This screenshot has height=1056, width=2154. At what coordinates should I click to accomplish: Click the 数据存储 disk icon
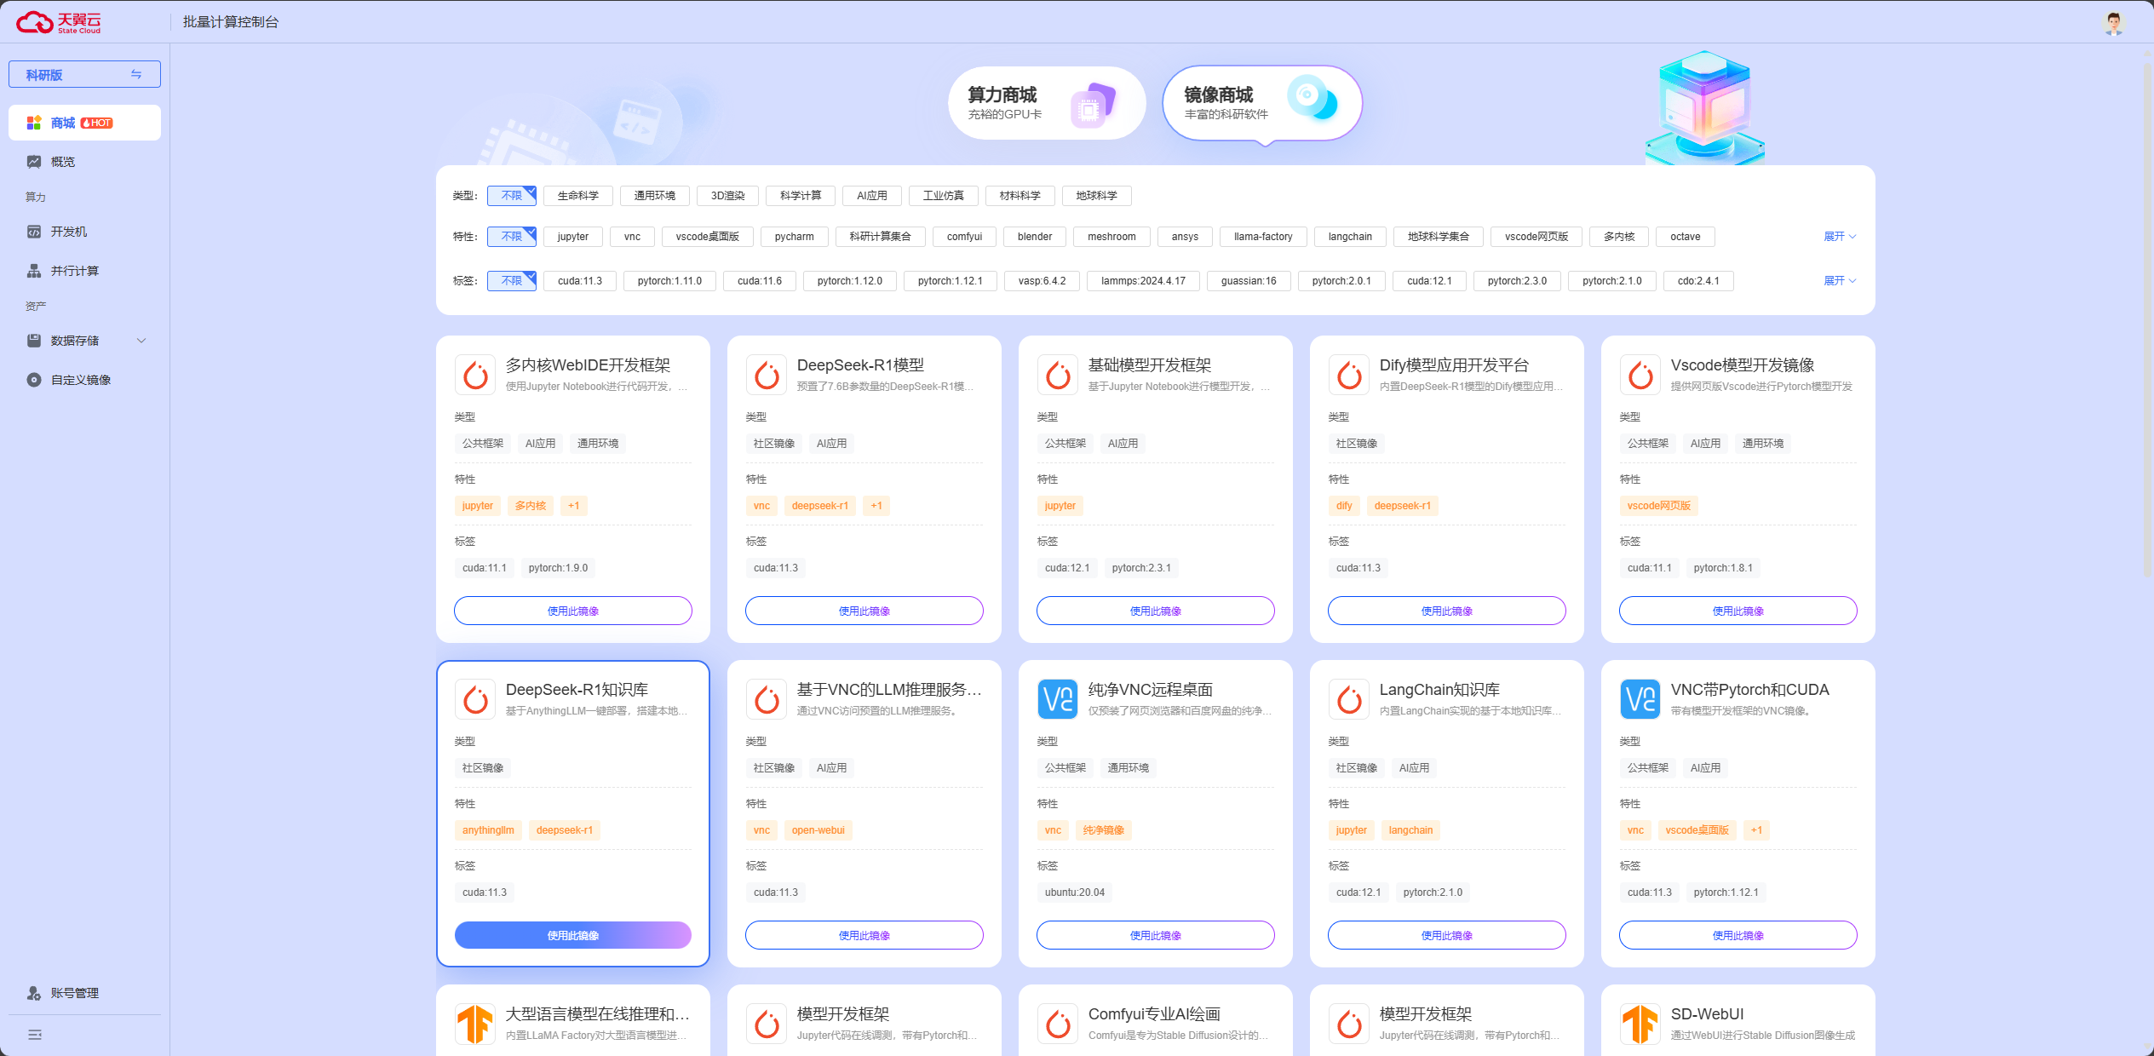point(34,341)
